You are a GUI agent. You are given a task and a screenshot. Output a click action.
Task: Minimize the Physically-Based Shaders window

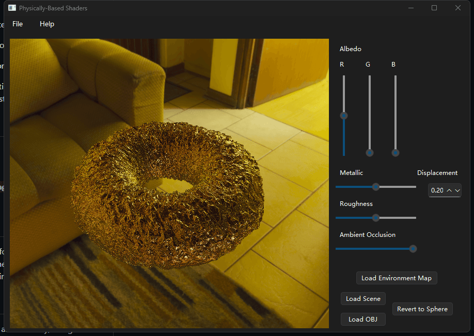[x=411, y=8]
